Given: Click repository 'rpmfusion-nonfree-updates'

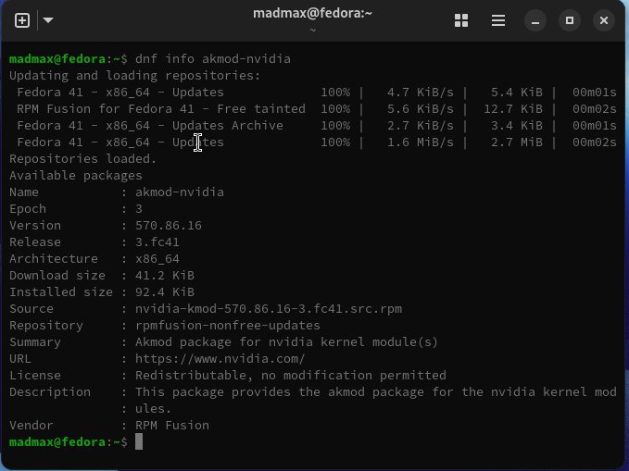Looking at the screenshot, I should (228, 325).
